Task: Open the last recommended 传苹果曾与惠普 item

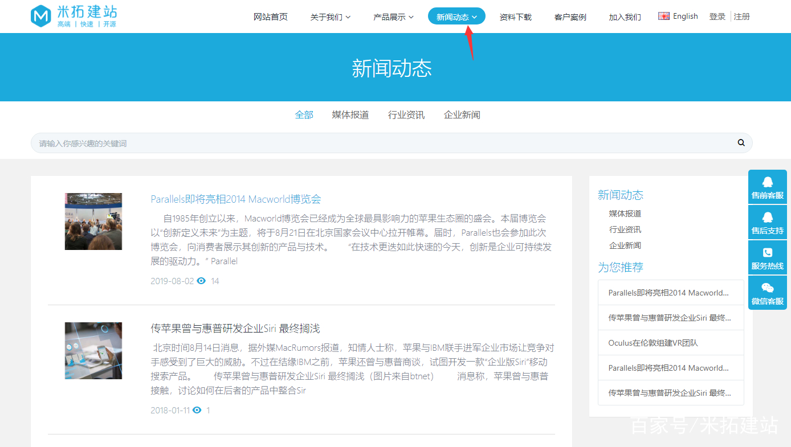Action: click(x=671, y=393)
